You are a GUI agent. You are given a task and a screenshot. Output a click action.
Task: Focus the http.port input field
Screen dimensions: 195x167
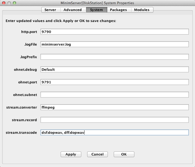[115, 32]
